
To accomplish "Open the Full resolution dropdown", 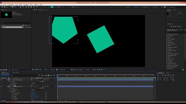I will (x=66, y=70).
